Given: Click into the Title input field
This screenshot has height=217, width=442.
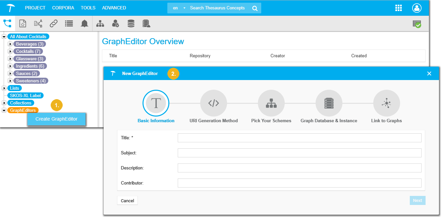Looking at the screenshot, I should 299,138.
